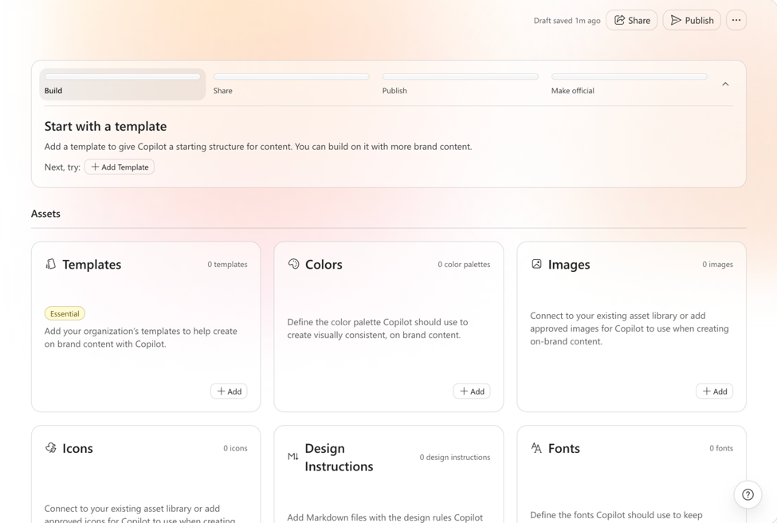Image resolution: width=777 pixels, height=523 pixels.
Task: Collapse the setup progress panel chevron
Action: tap(725, 85)
